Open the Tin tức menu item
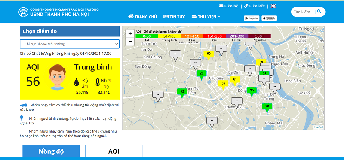 174,17
